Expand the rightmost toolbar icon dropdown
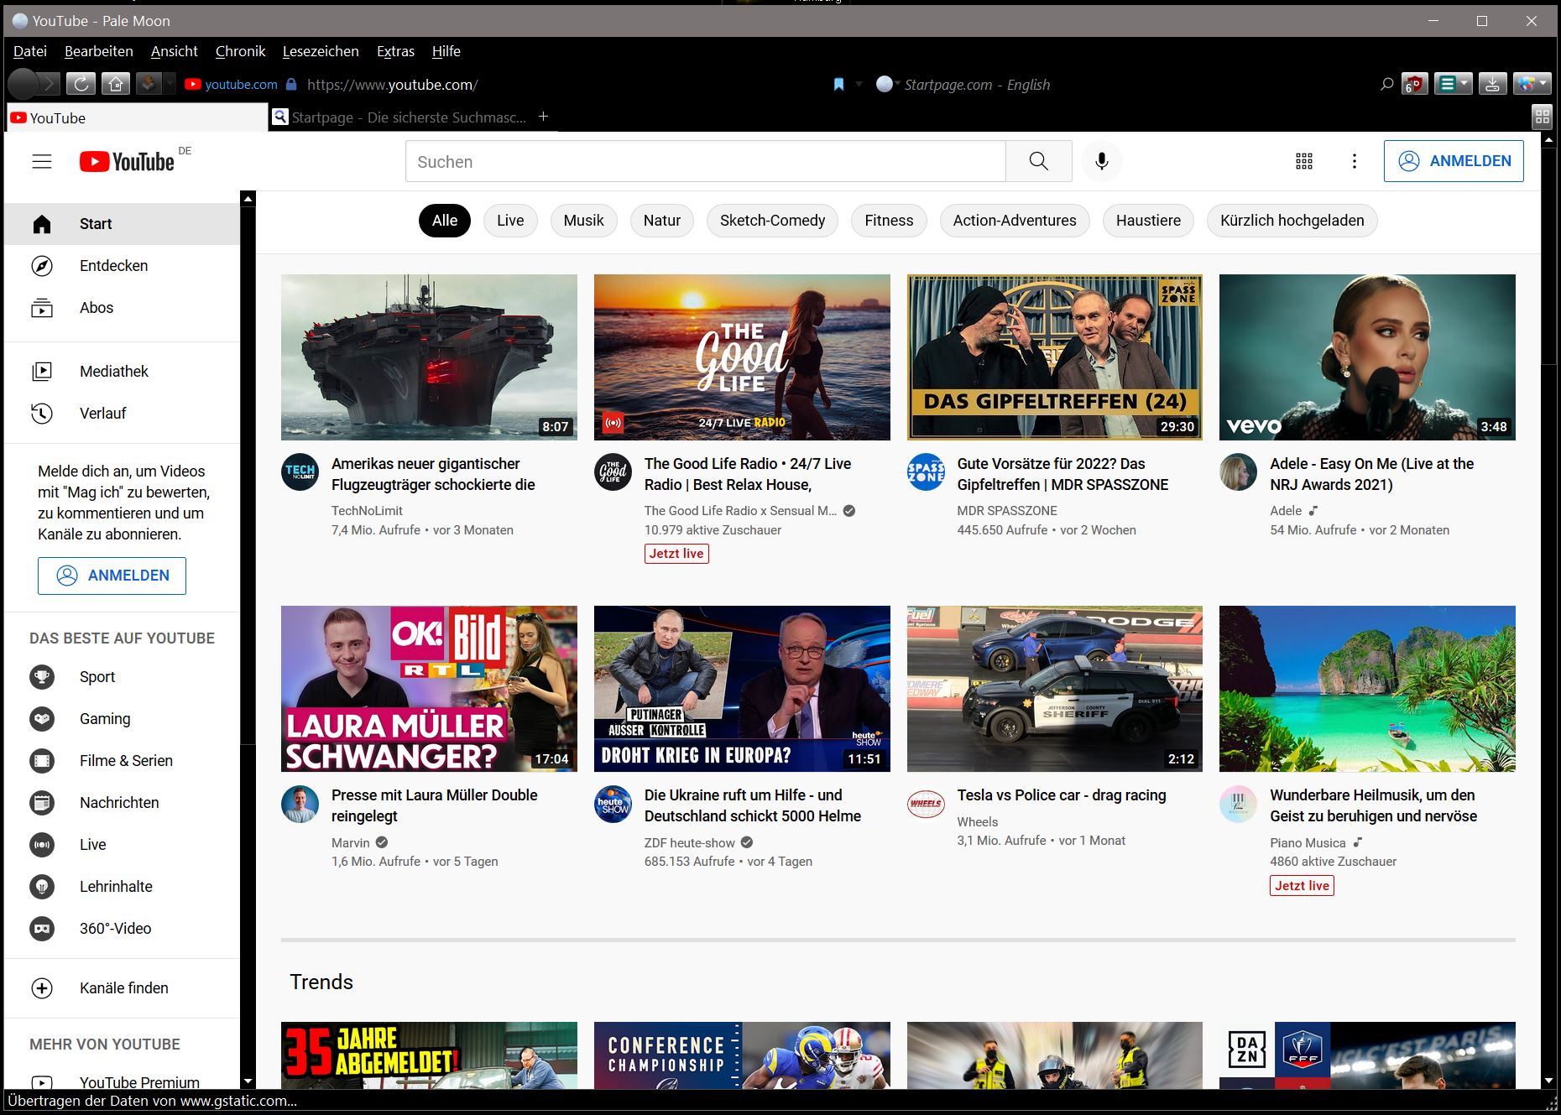Image resolution: width=1561 pixels, height=1115 pixels. [x=1543, y=84]
